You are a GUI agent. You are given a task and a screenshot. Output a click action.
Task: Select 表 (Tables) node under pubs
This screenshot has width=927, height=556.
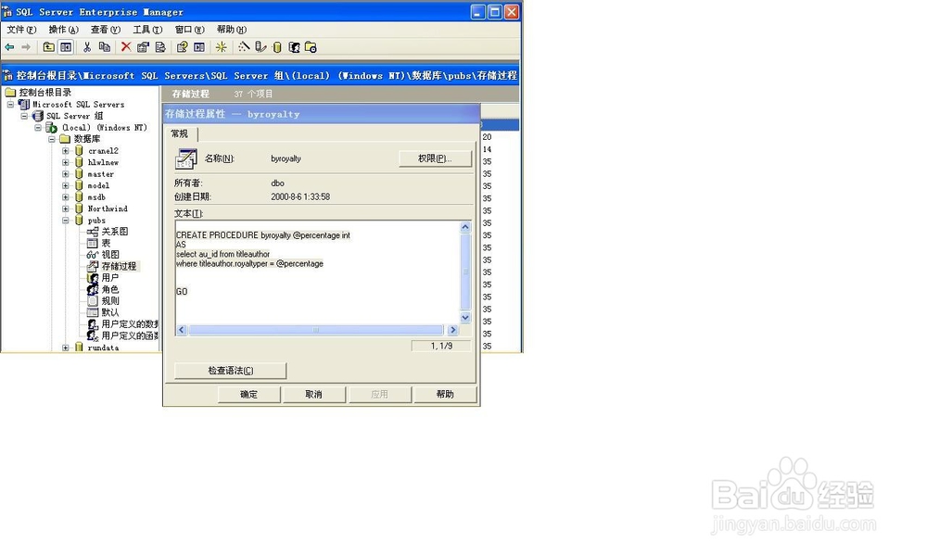[106, 243]
